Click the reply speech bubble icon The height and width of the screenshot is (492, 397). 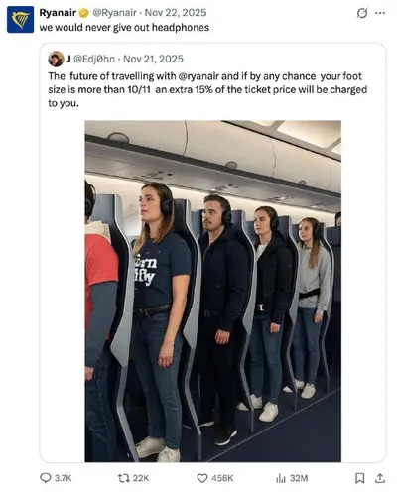coord(46,478)
